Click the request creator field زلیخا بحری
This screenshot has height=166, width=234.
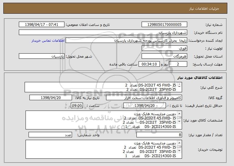126,41
